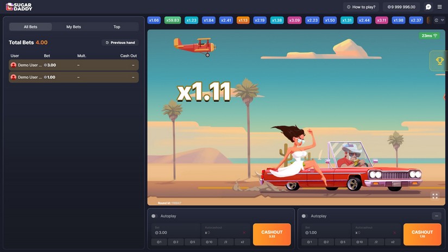
Task: Select the 10 chip in the 3.00 bet panel
Action: [x=209, y=242]
